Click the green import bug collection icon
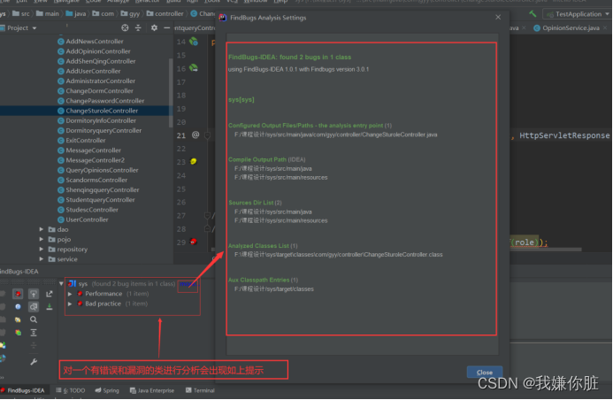Image resolution: width=613 pixels, height=400 pixels. (50, 306)
